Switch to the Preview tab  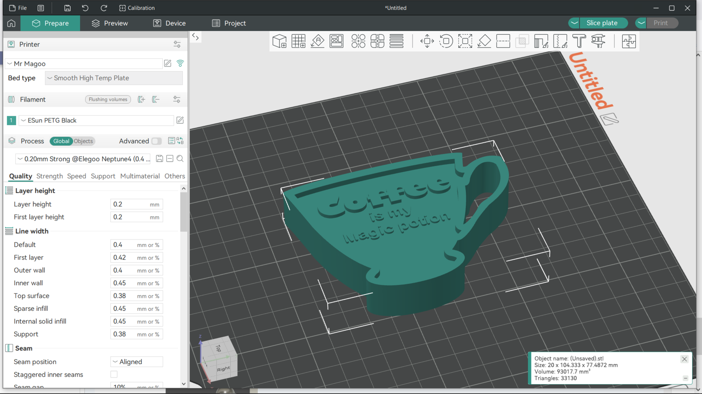click(x=110, y=23)
